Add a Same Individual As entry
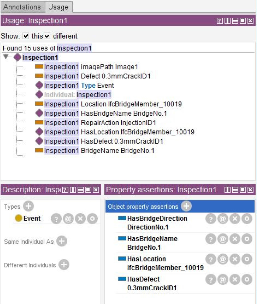The height and width of the screenshot is (304, 257). (x=61, y=241)
